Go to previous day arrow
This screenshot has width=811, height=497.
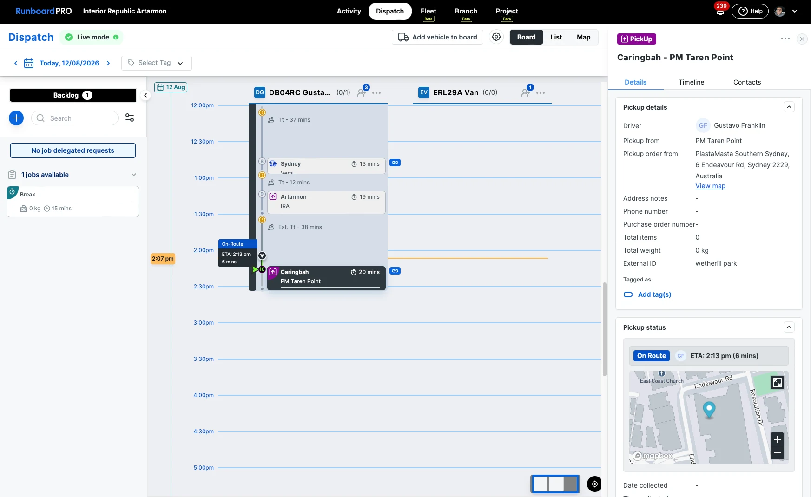(16, 63)
